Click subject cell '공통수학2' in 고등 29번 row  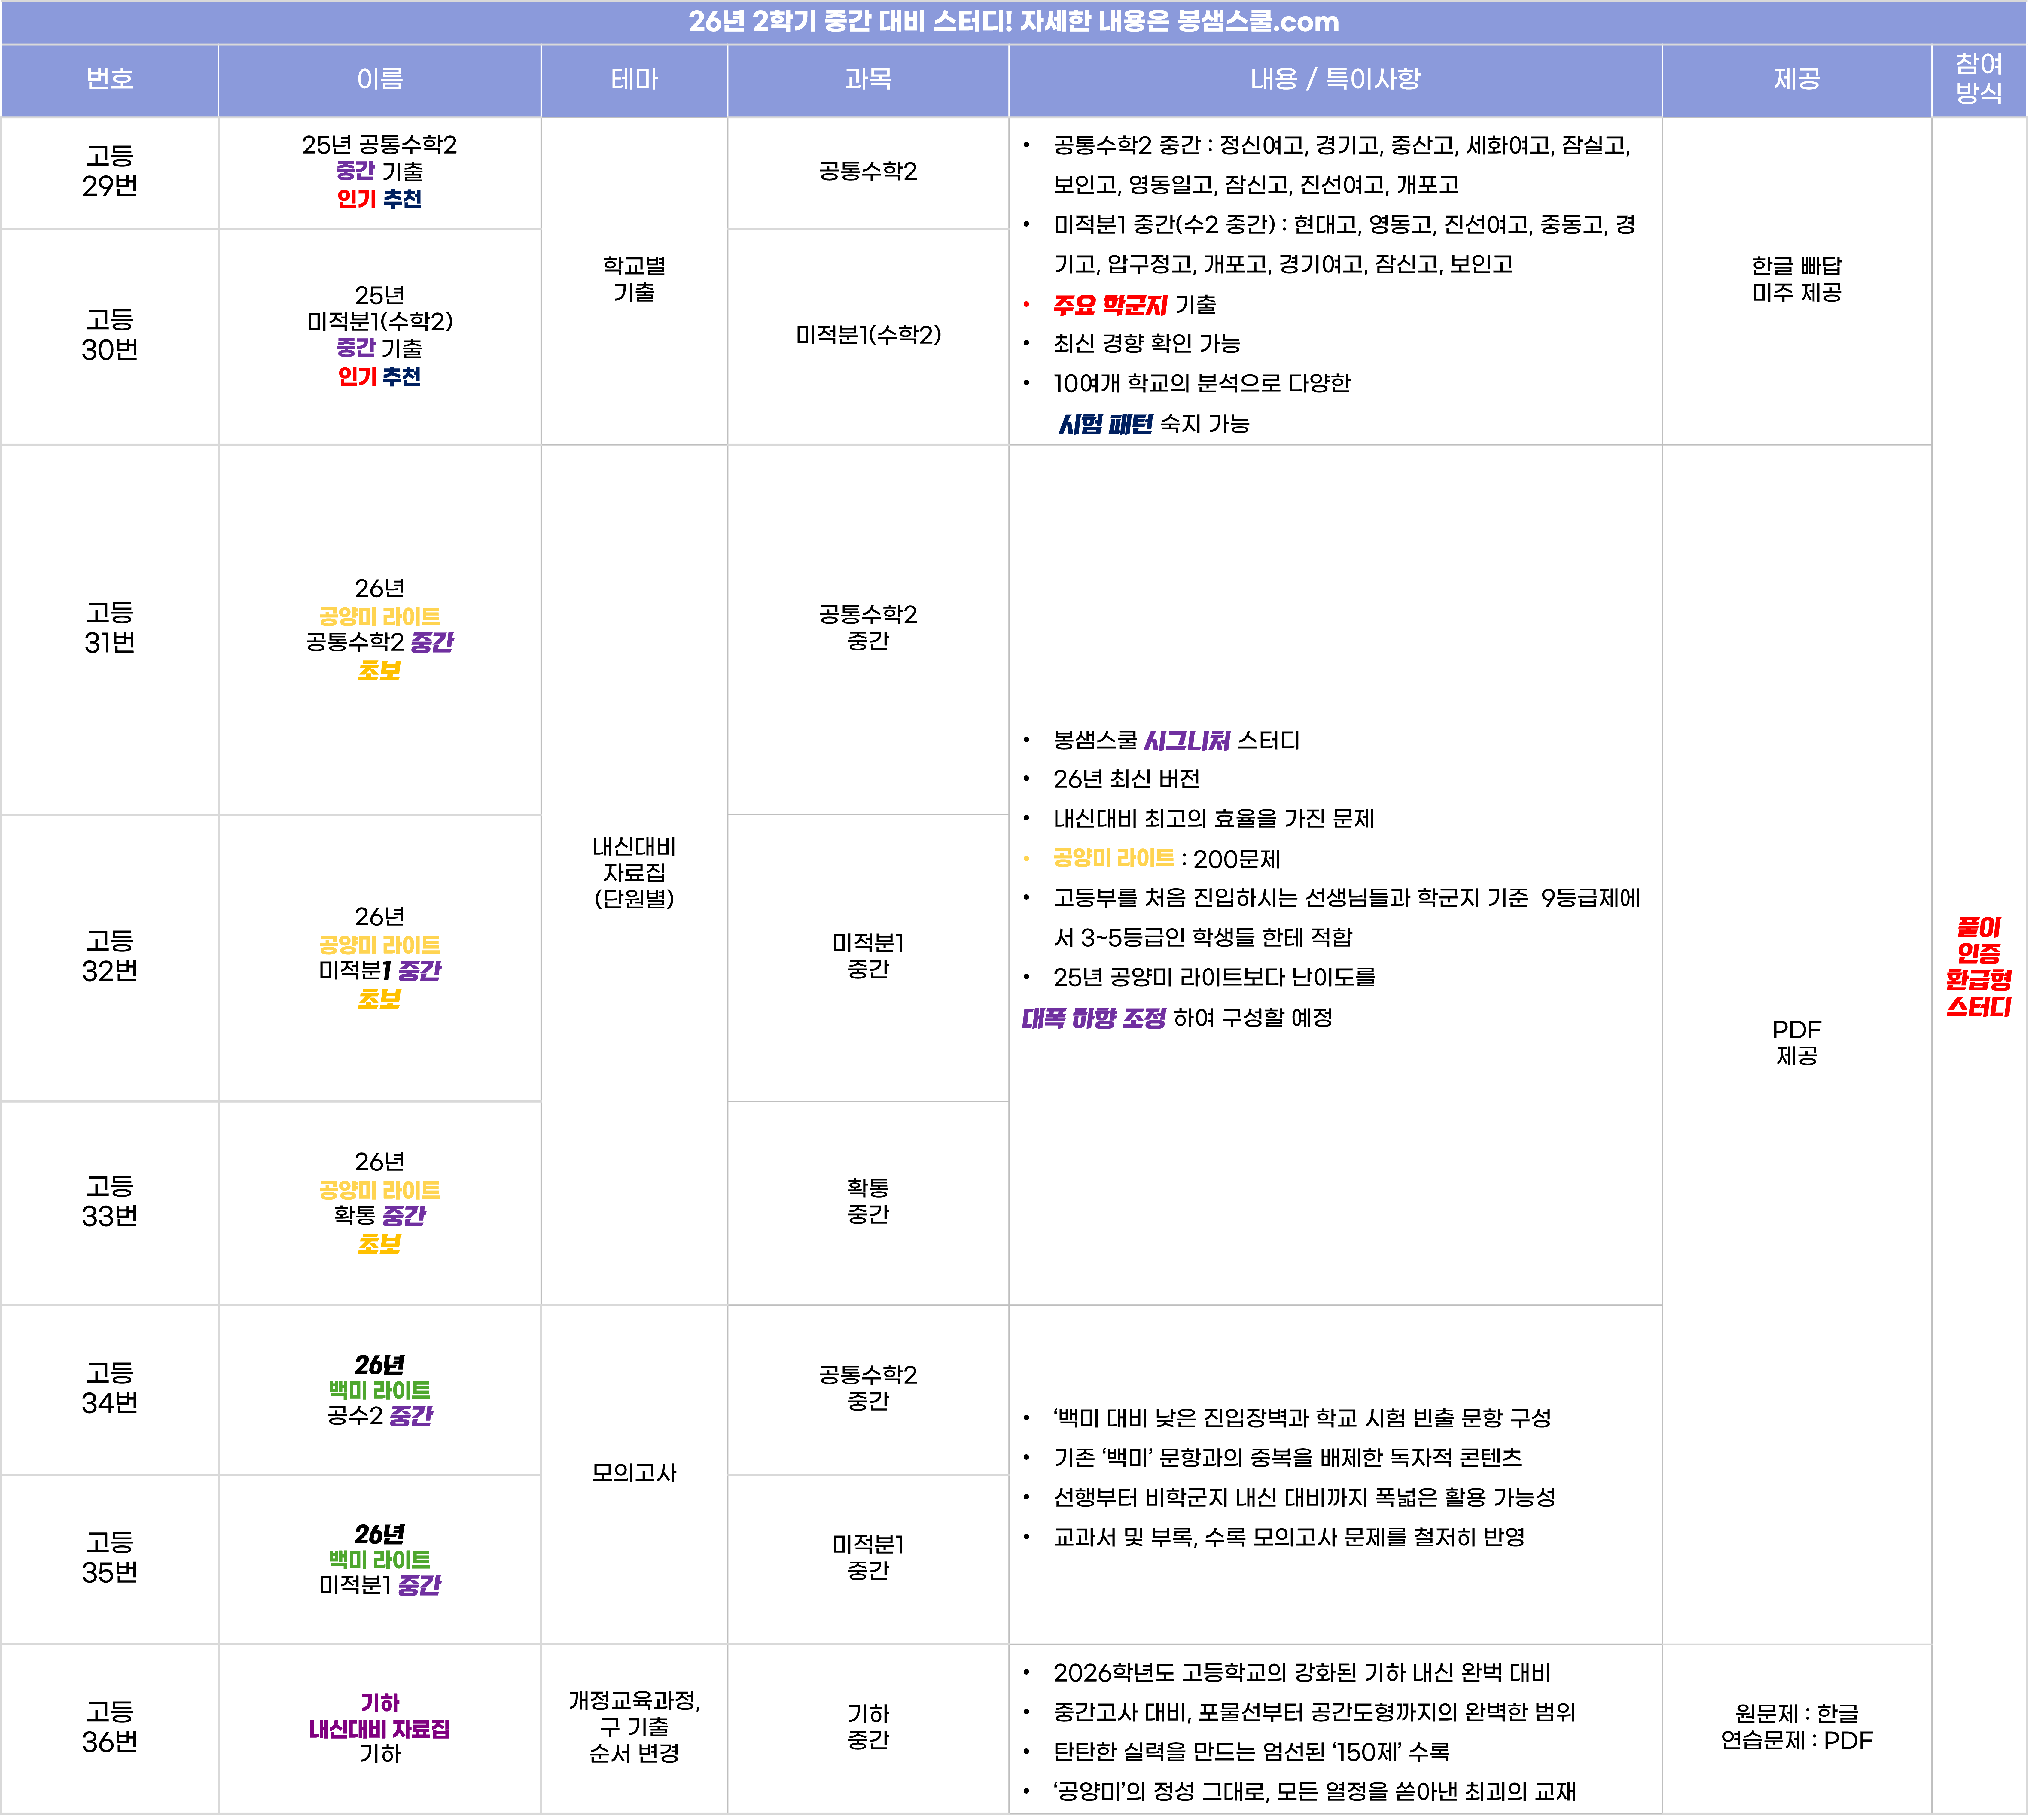[x=868, y=173]
